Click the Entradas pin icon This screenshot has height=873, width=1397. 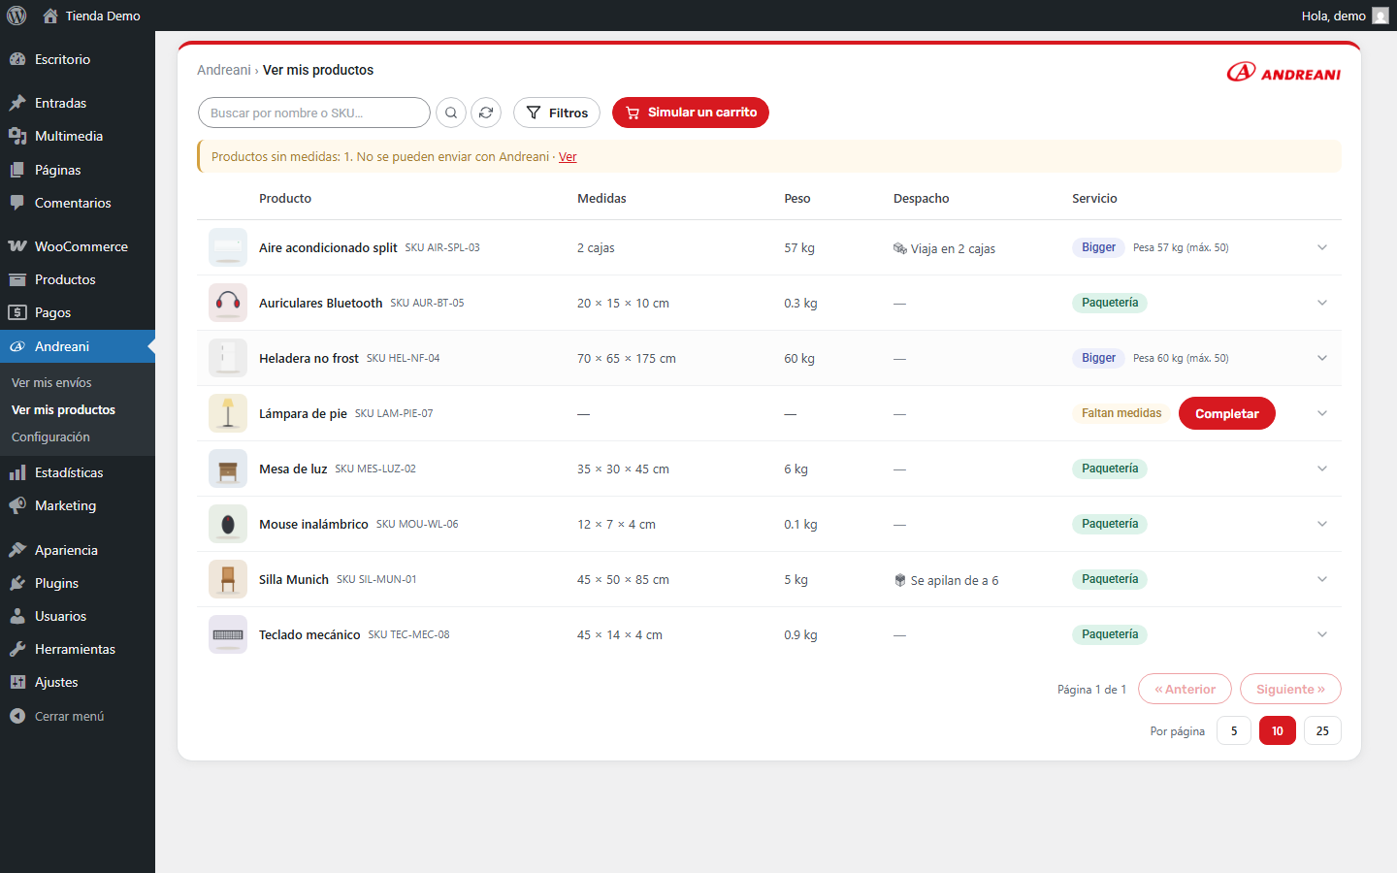pyautogui.click(x=17, y=103)
